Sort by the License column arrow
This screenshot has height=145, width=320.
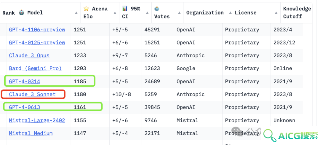(x=276, y=13)
